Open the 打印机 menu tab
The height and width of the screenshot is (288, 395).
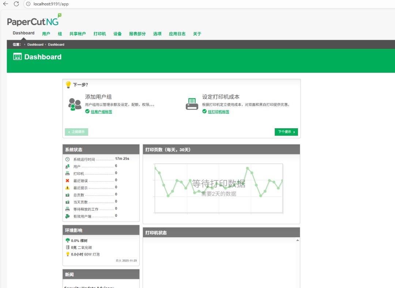(99, 34)
